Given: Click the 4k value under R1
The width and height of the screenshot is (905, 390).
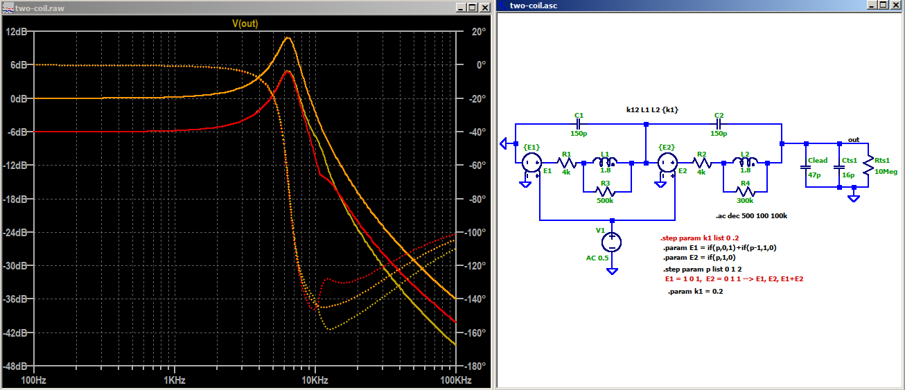Looking at the screenshot, I should point(566,172).
